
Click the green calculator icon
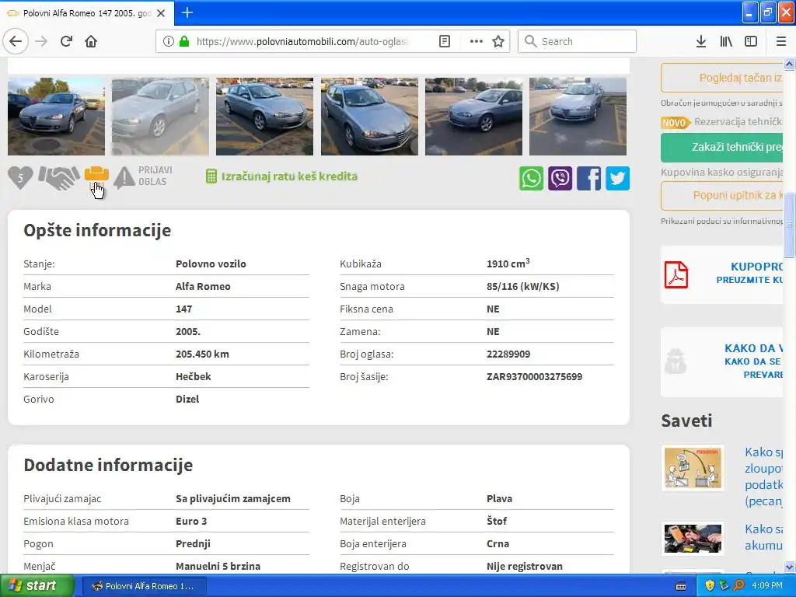coord(211,176)
